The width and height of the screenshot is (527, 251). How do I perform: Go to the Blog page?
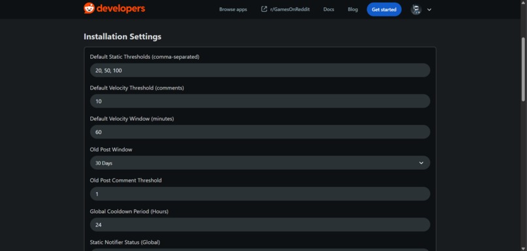(352, 9)
